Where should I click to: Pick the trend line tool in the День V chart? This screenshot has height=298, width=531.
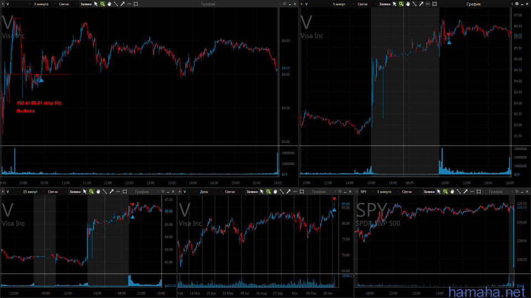[x=282, y=191]
